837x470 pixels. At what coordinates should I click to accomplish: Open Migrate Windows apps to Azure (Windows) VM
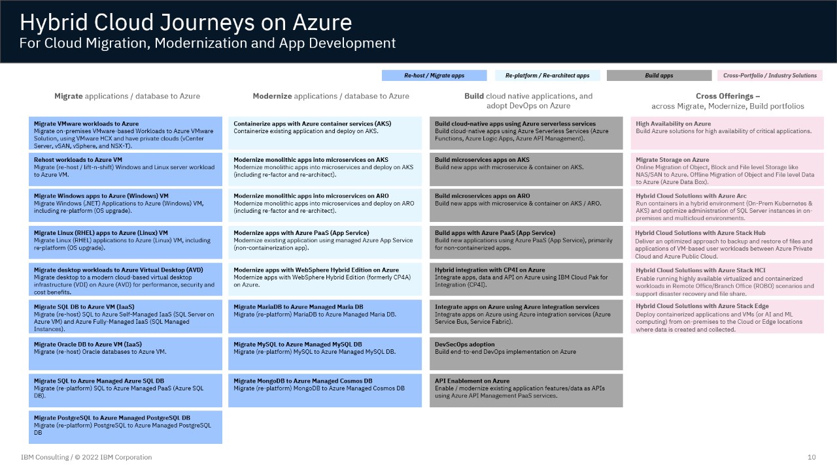click(x=126, y=206)
